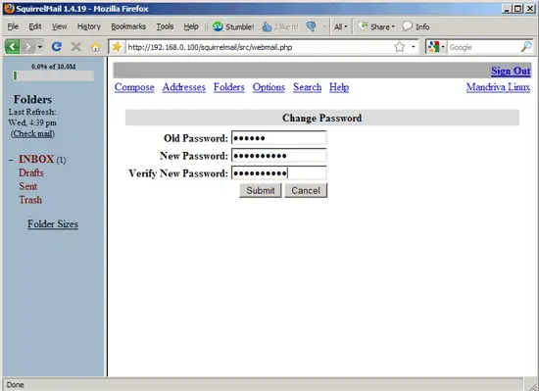539x391 pixels.
Task: Open the Addresses link
Action: (184, 87)
